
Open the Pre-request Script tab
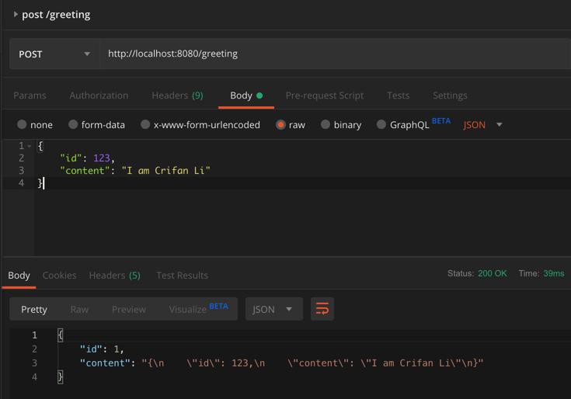[324, 95]
